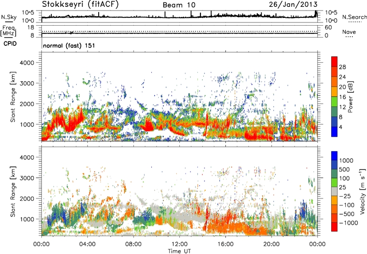This screenshot has height=254, width=367.
Task: Click the "Power [dB]" colorbar title
Action: point(350,97)
